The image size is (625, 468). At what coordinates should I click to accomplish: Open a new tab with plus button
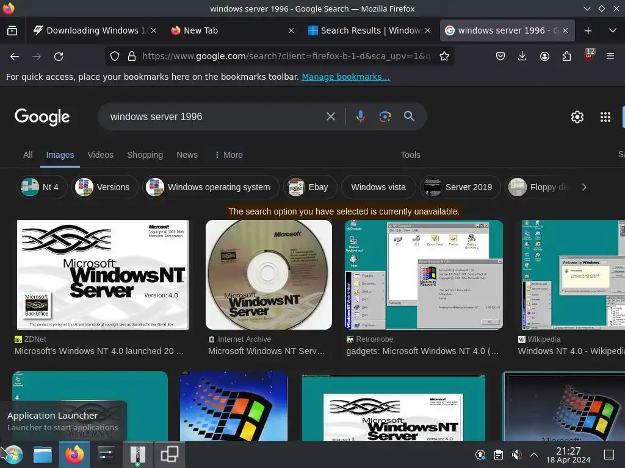click(588, 30)
